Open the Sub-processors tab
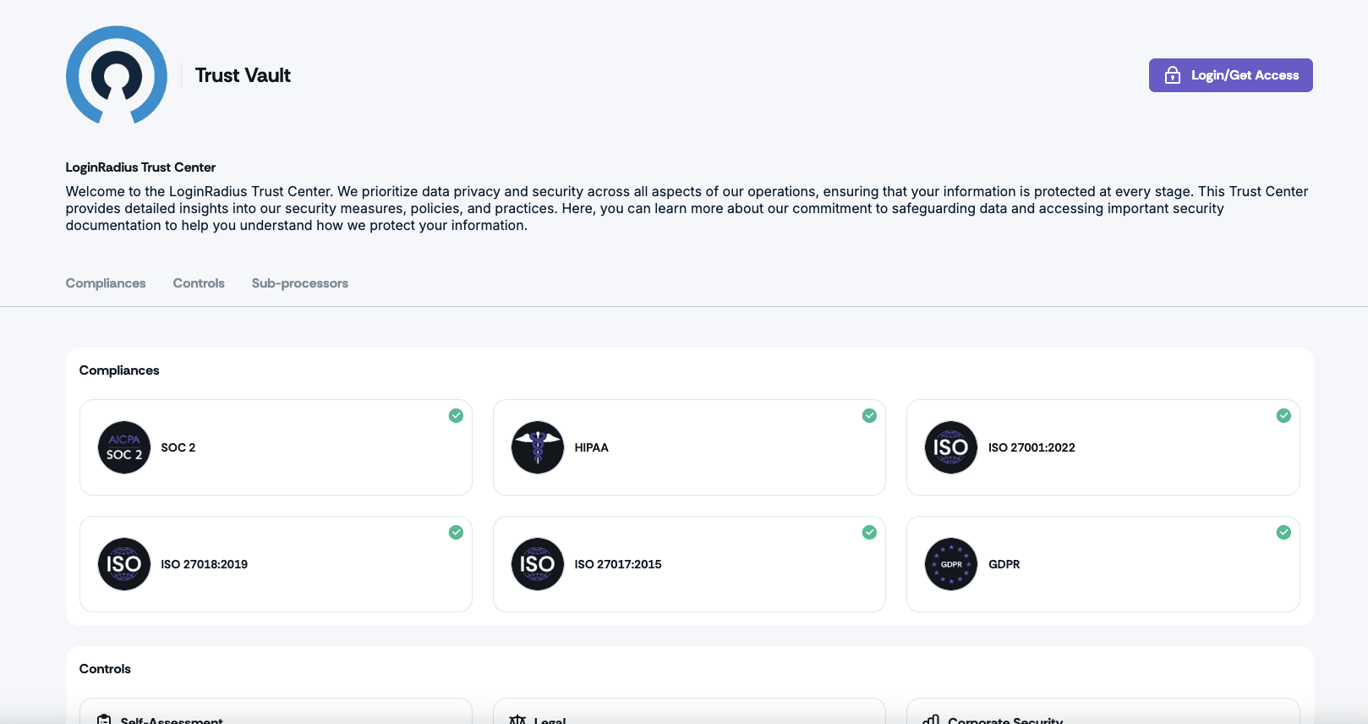 (x=299, y=282)
